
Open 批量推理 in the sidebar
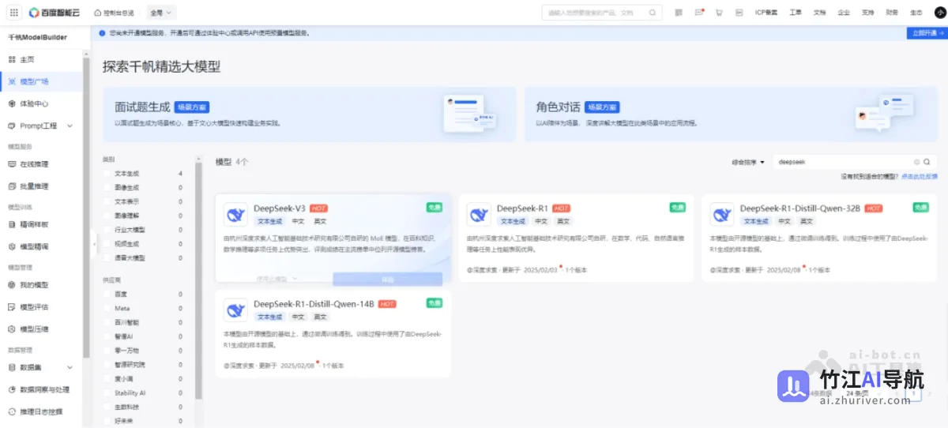click(41, 186)
